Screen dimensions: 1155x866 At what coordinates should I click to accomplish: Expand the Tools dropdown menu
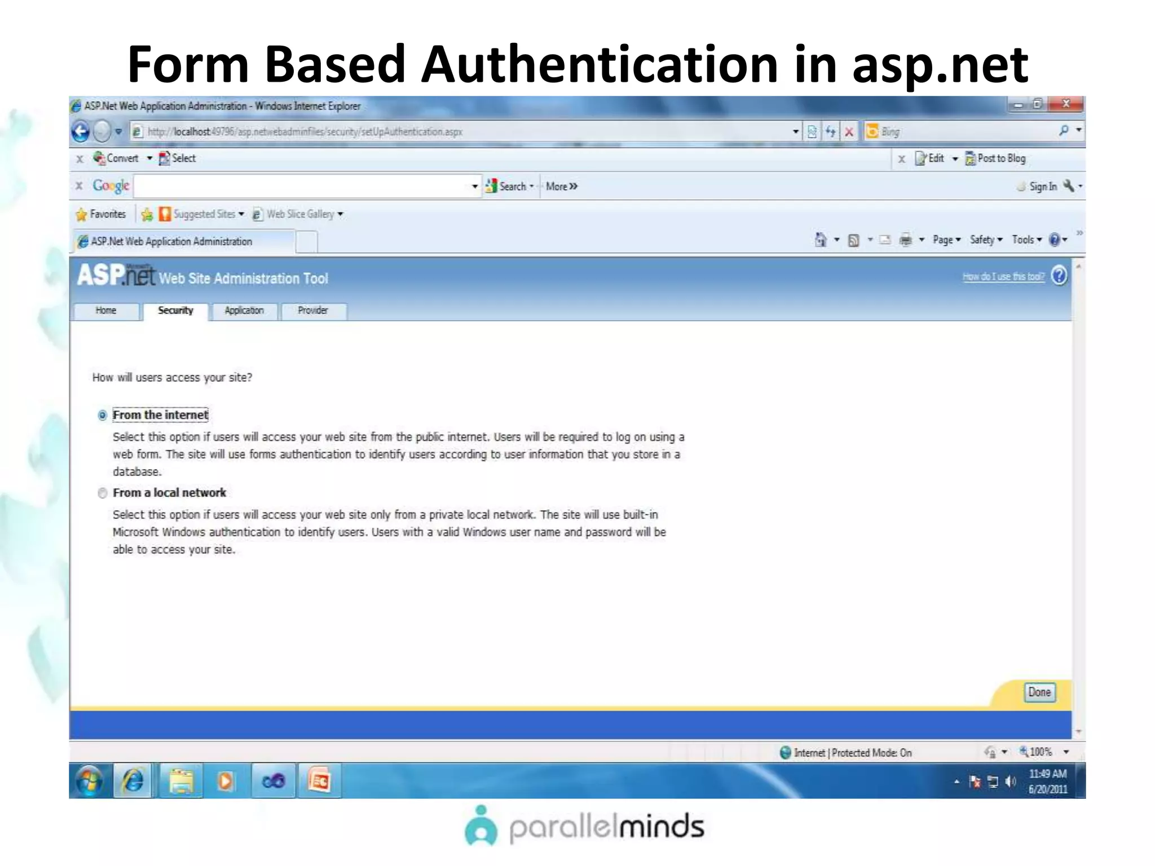point(1026,240)
